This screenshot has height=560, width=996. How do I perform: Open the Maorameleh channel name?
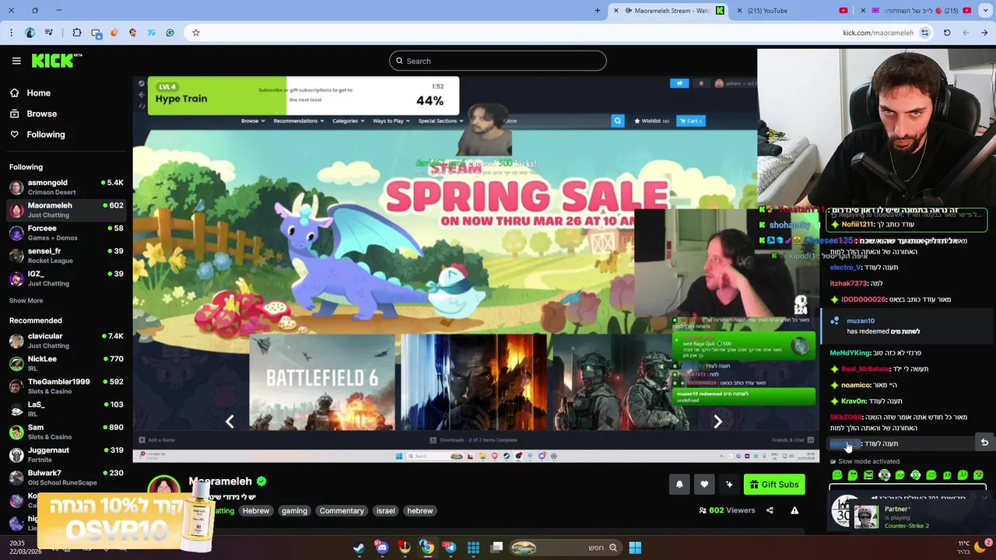coord(220,481)
